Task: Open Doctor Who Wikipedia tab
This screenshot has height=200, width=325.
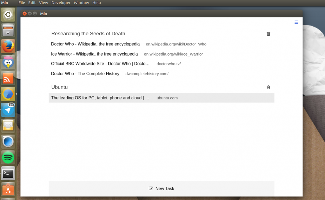Action: 162,44
